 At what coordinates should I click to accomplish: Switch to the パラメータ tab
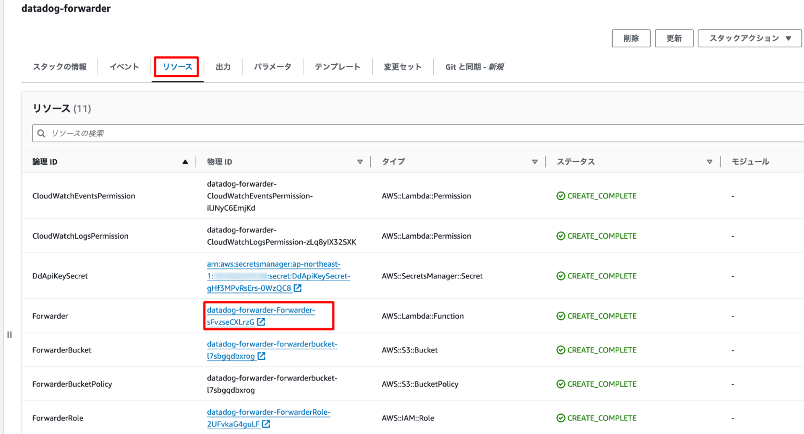[273, 67]
